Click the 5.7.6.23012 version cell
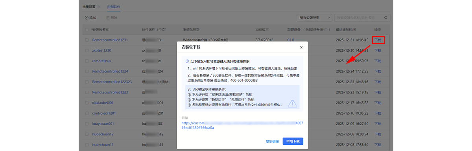This screenshot has height=151, width=472. (264, 40)
